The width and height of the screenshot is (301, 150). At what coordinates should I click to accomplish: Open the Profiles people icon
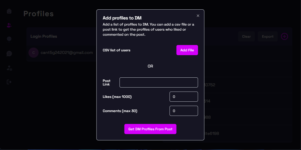click(9, 25)
